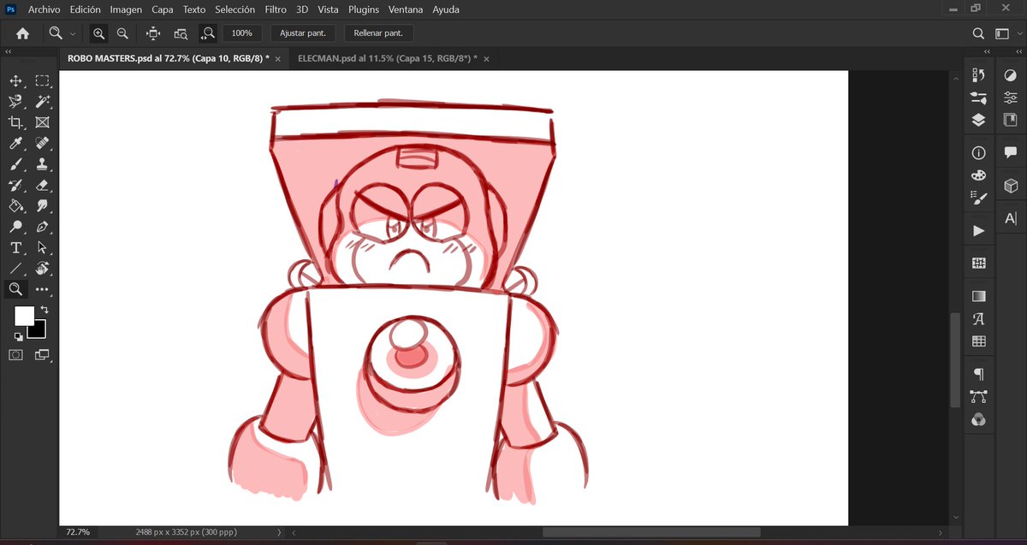Toggle Quick Mask mode
This screenshot has height=545, width=1027.
(15, 354)
